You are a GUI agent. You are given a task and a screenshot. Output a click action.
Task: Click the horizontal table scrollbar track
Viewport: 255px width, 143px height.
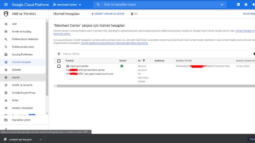[x=156, y=86]
